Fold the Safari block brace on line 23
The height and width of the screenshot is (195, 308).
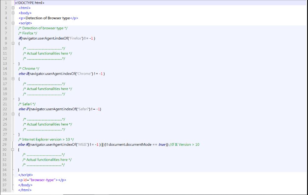[x=13, y=114]
